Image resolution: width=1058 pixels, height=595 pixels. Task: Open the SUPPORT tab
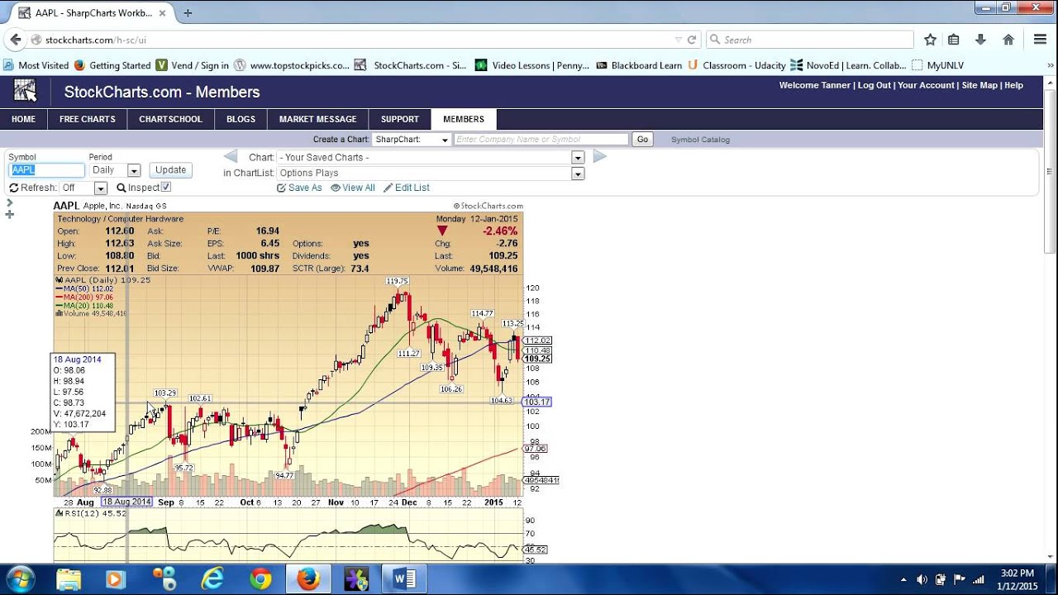(x=400, y=119)
